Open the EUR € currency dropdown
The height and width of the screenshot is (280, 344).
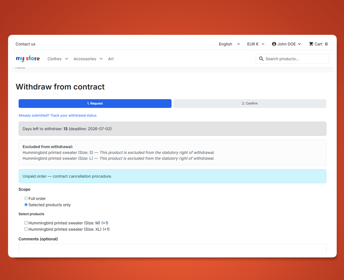[x=256, y=44]
